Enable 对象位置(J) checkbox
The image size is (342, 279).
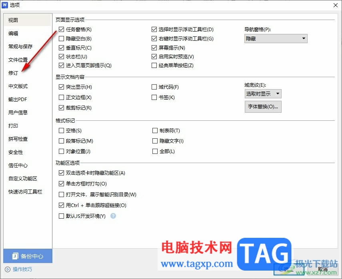coord(61,151)
